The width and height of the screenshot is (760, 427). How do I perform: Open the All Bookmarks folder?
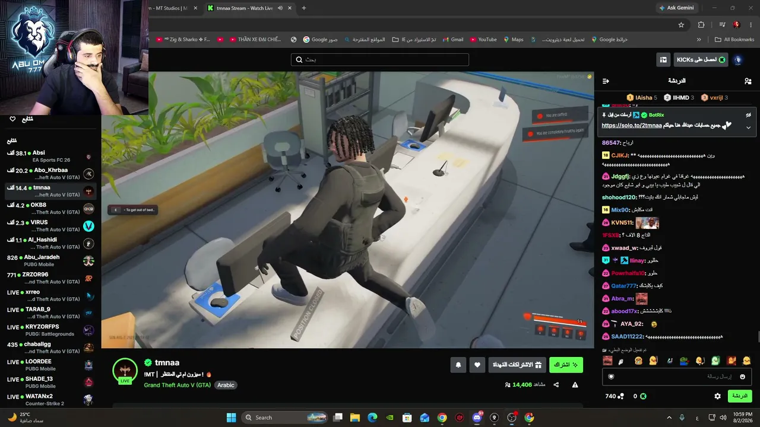[734, 40]
